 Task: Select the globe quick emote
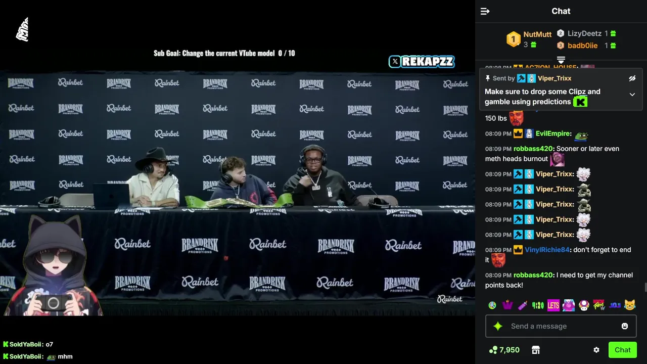tap(492, 305)
